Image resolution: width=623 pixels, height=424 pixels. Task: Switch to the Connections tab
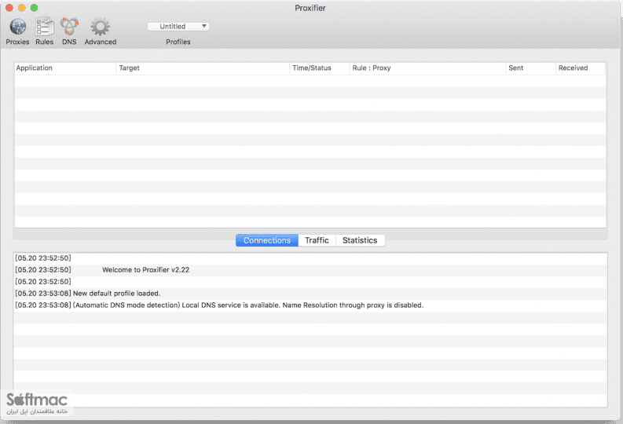(266, 240)
